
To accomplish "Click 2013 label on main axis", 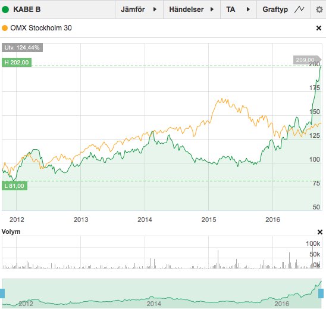I will 81,220.
